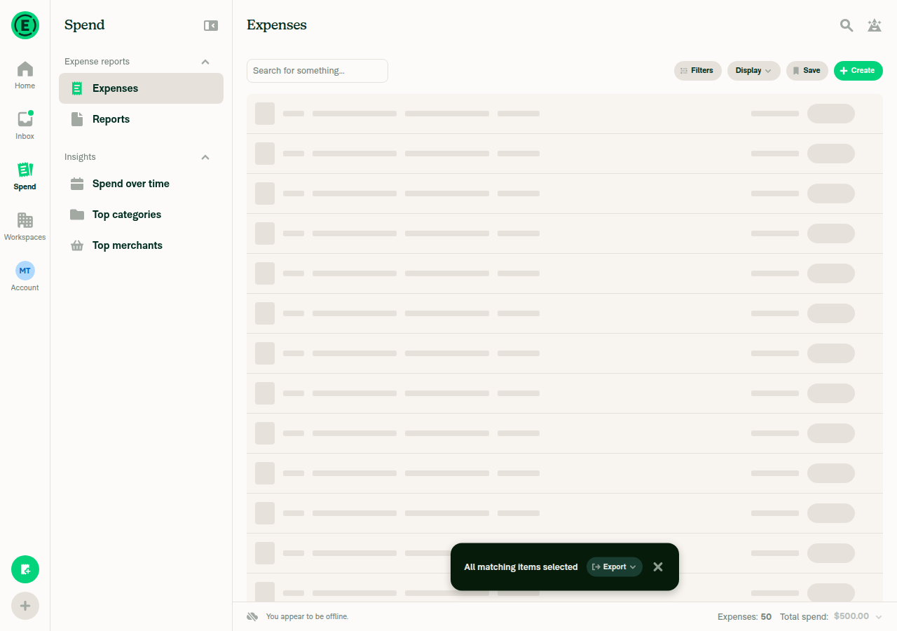Click the green Create button
Viewport: 897px width, 631px height.
(x=858, y=71)
